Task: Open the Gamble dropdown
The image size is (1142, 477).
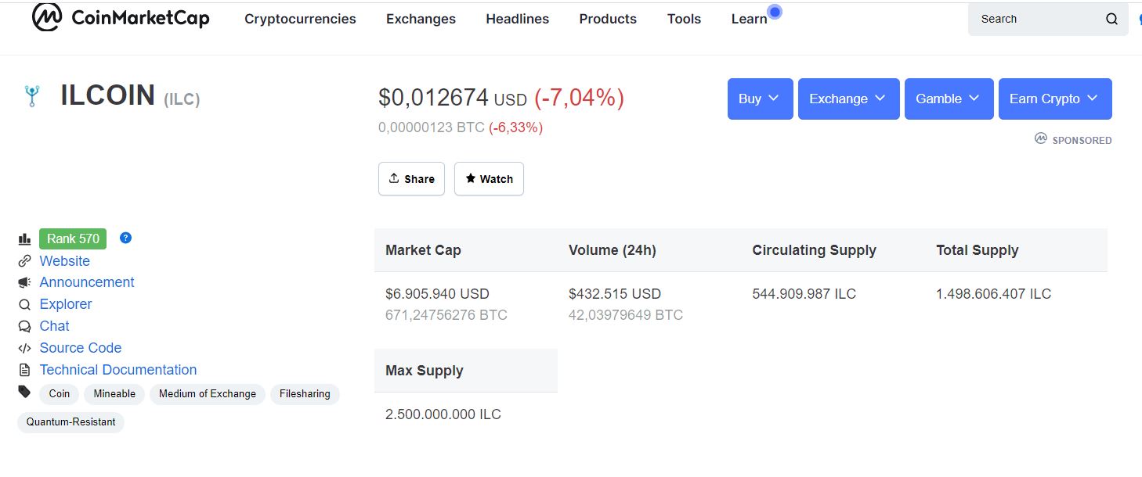Action: tap(949, 99)
